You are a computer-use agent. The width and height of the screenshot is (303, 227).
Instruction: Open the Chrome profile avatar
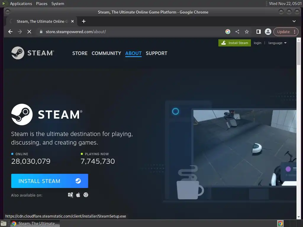(268, 32)
